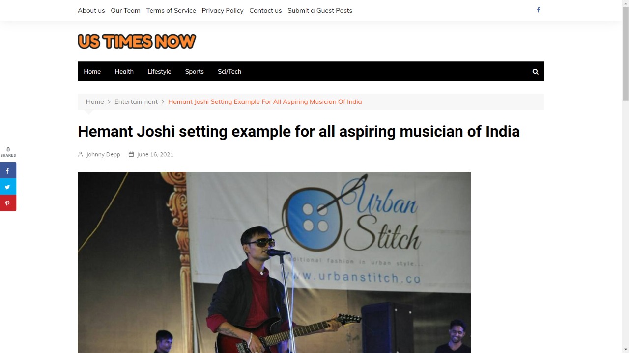The height and width of the screenshot is (353, 629).
Task: Click Home in the breadcrumb trail
Action: pyautogui.click(x=95, y=101)
